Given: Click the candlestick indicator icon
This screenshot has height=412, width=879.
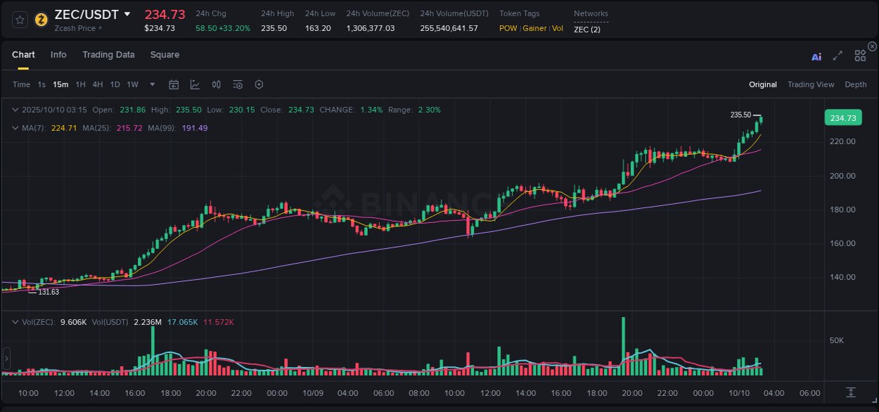Looking at the screenshot, I should pyautogui.click(x=216, y=84).
